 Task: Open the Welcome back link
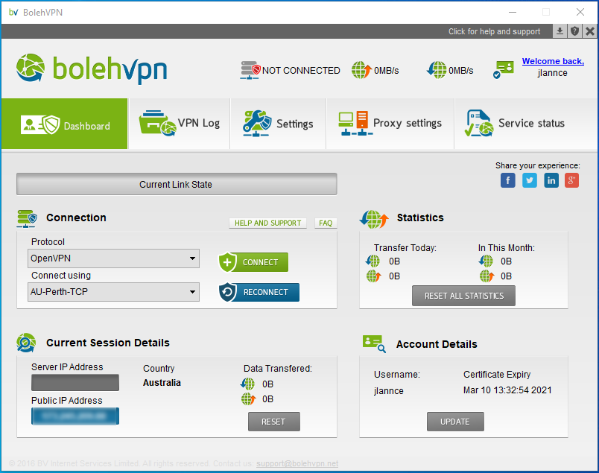pos(553,61)
